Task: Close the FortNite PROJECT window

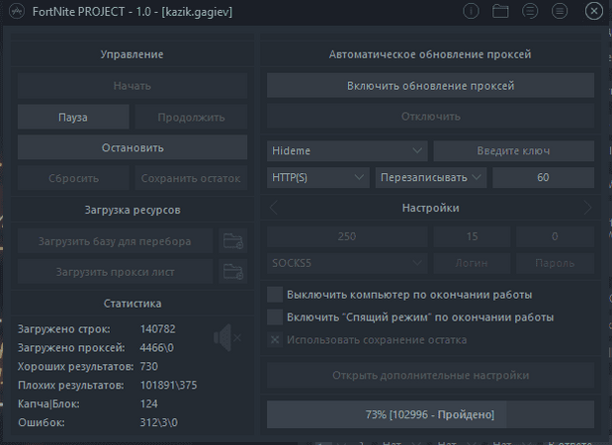Action: (x=593, y=11)
